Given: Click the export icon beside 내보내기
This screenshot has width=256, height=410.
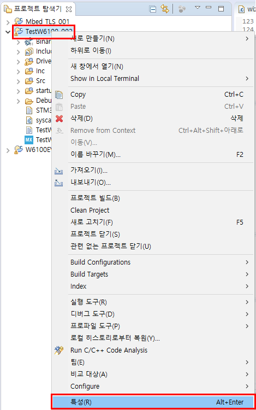Looking at the screenshot, I should coord(59,183).
